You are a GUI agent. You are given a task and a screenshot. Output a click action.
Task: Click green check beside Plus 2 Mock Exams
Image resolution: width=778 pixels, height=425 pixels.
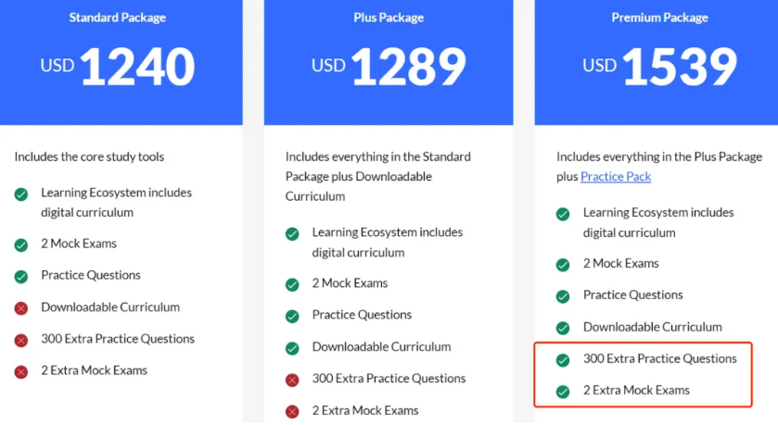[292, 284]
